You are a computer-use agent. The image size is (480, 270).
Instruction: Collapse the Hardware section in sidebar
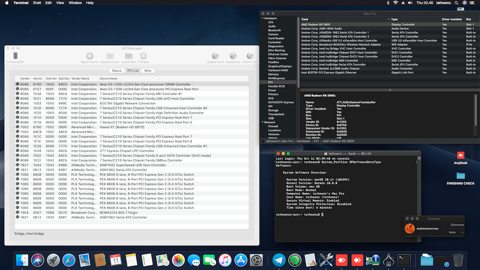[262, 18]
